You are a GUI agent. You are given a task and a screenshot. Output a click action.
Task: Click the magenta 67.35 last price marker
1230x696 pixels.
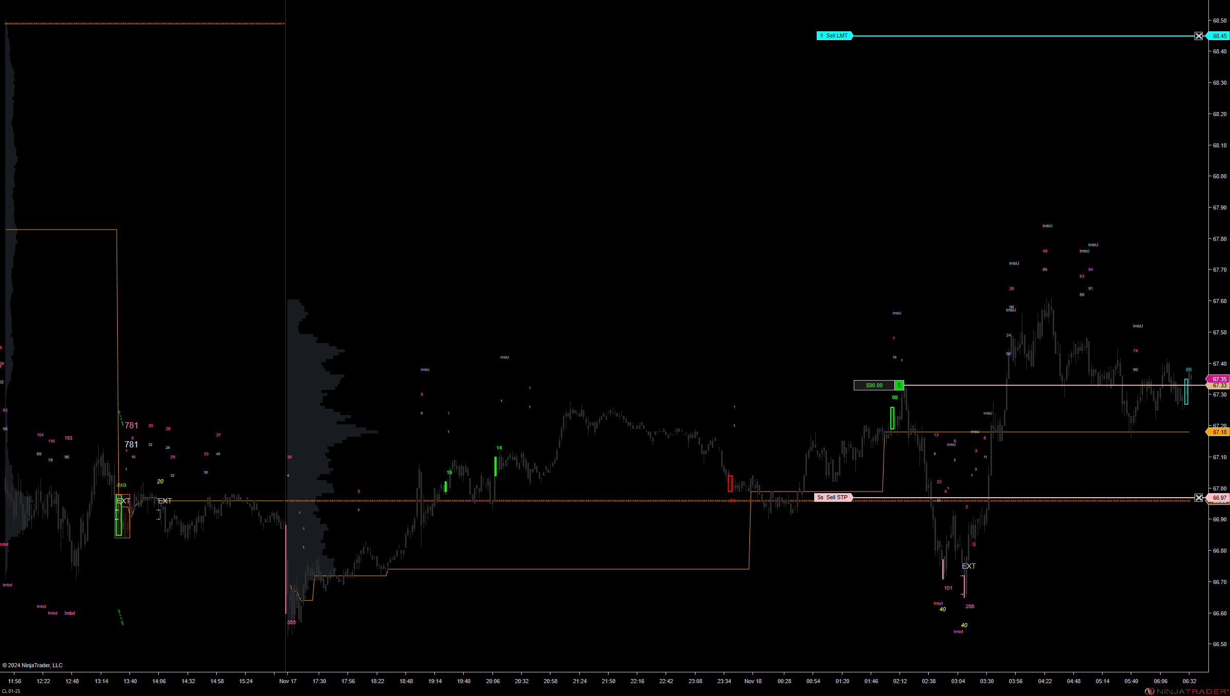[1219, 379]
